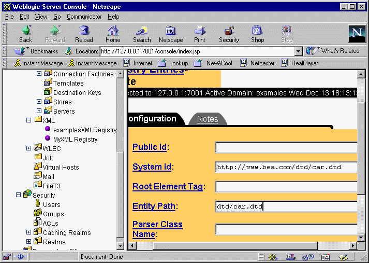Click first Instant Message shortcut
Viewport: 369px width, 263px height.
(38, 63)
